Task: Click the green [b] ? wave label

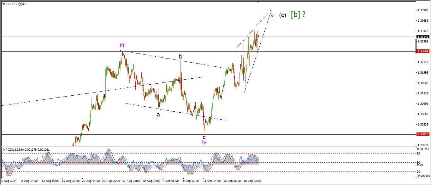Action: [x=298, y=14]
